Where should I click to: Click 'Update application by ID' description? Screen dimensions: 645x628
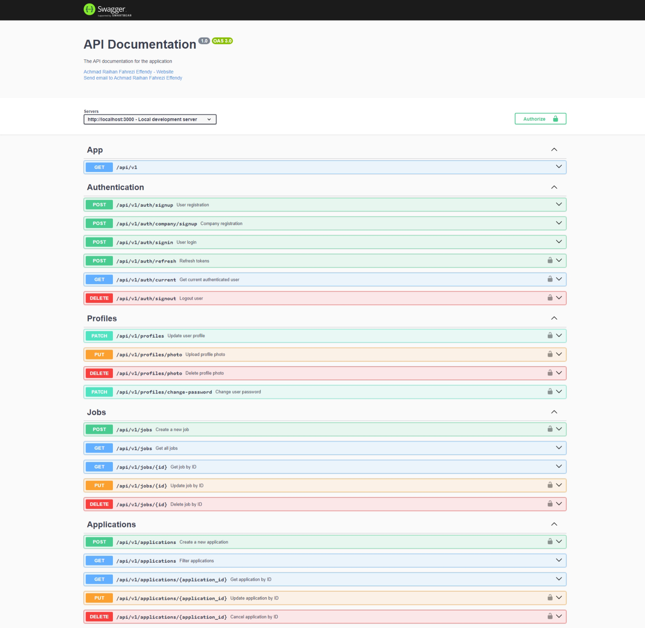click(254, 598)
